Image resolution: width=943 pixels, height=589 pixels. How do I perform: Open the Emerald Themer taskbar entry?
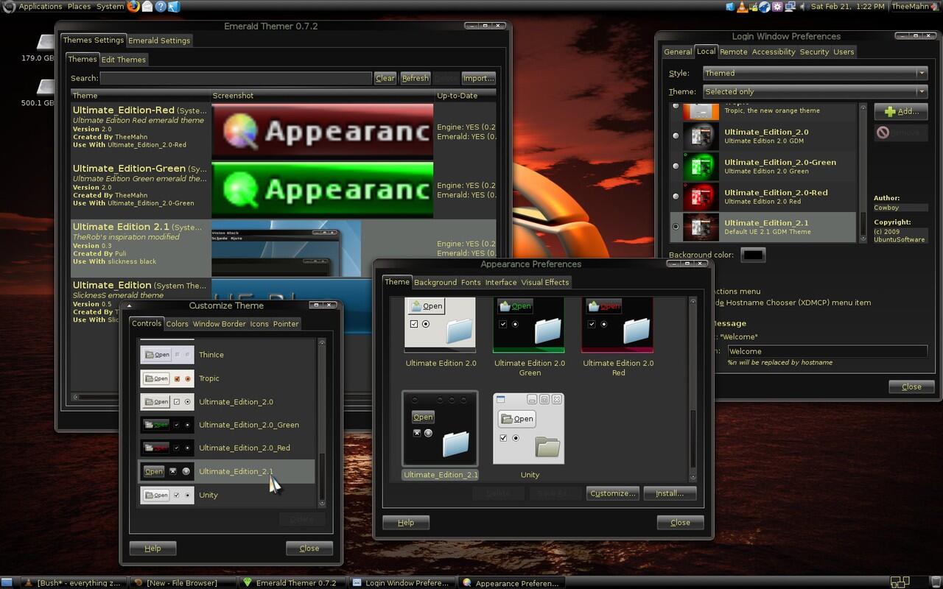pos(292,582)
